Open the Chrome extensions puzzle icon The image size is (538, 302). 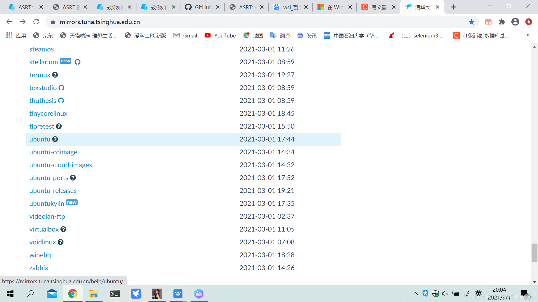point(502,22)
